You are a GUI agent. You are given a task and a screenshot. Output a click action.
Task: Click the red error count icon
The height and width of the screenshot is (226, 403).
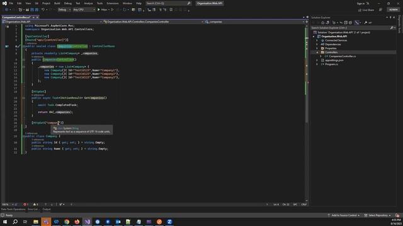coord(25,205)
